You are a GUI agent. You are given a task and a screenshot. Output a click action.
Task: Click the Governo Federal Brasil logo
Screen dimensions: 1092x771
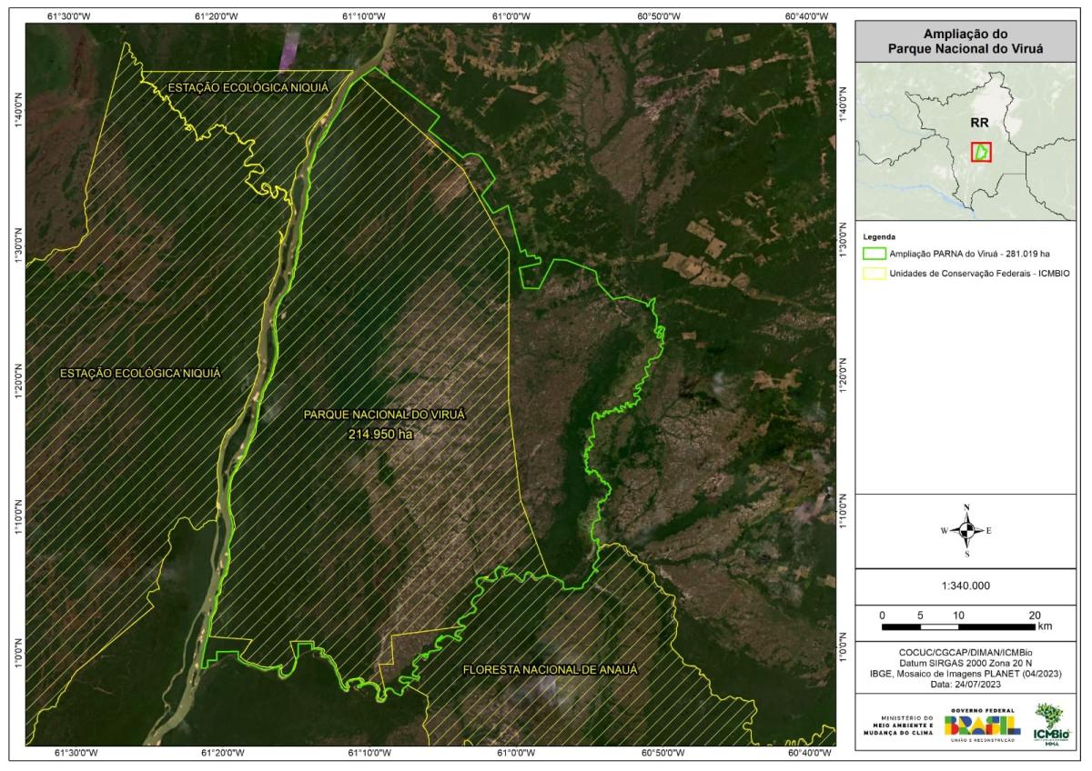981,725
